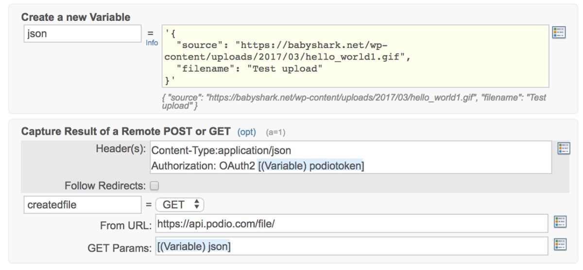This screenshot has height=270, width=583.
Task: Click variable picker icon beside From URL
Action: pyautogui.click(x=560, y=222)
